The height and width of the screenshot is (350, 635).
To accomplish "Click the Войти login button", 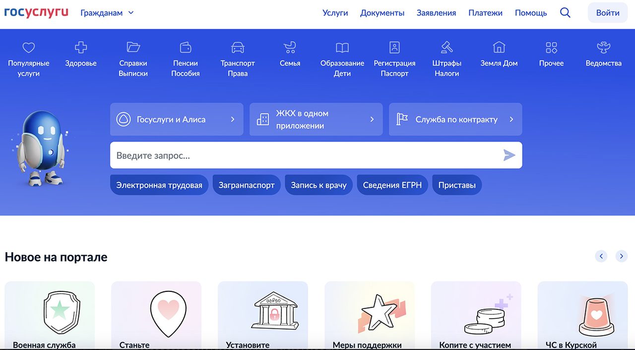I will click(608, 13).
